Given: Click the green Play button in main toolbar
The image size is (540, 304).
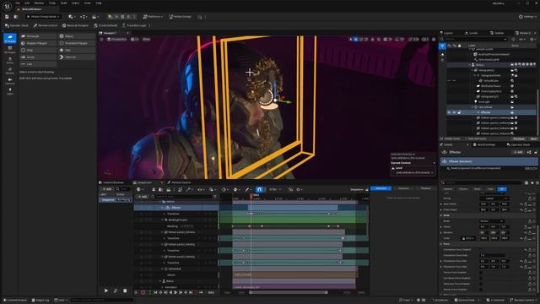Looking at the screenshot, I should 110,17.
